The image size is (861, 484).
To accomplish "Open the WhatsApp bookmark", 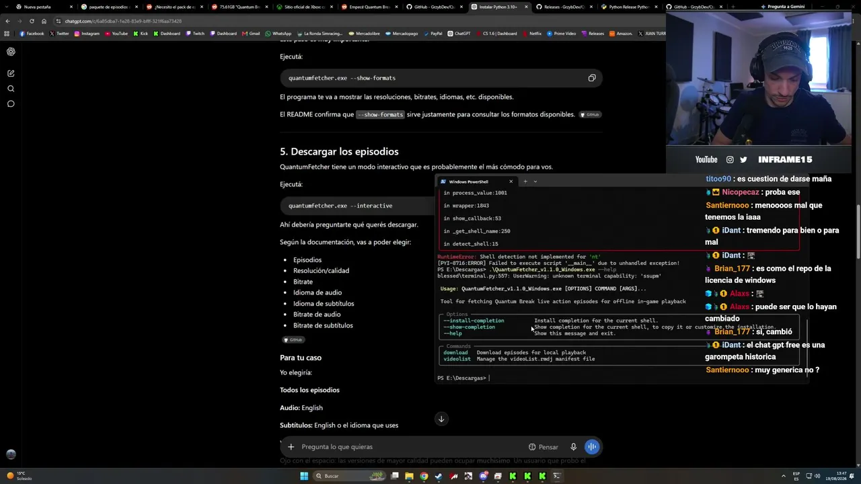I will tap(278, 34).
